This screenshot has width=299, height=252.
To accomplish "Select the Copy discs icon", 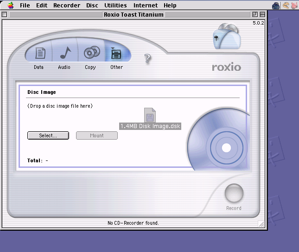I will [92, 52].
